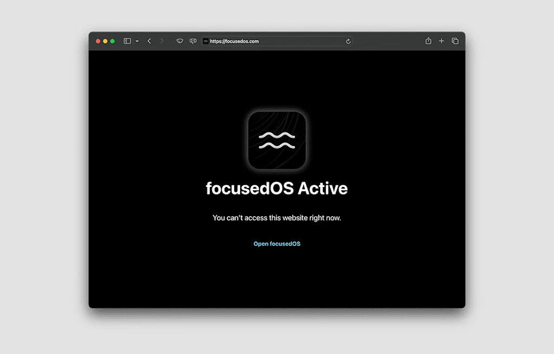Click the speech bubble extension icon
554x354 pixels.
[x=193, y=41]
